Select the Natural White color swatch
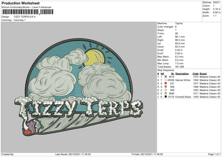Viewport: 222px width, 157px height. (x=166, y=80)
